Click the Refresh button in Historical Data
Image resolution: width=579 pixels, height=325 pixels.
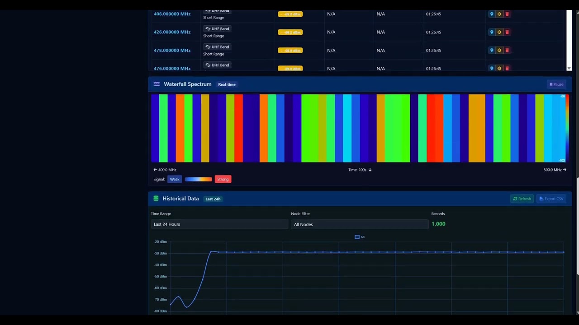click(x=522, y=199)
